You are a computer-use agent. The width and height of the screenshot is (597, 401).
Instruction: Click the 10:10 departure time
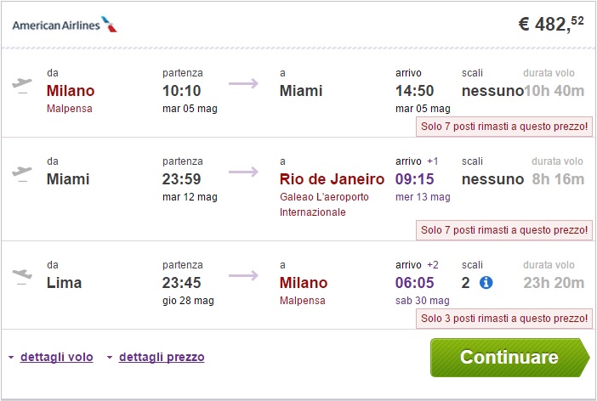(x=184, y=91)
